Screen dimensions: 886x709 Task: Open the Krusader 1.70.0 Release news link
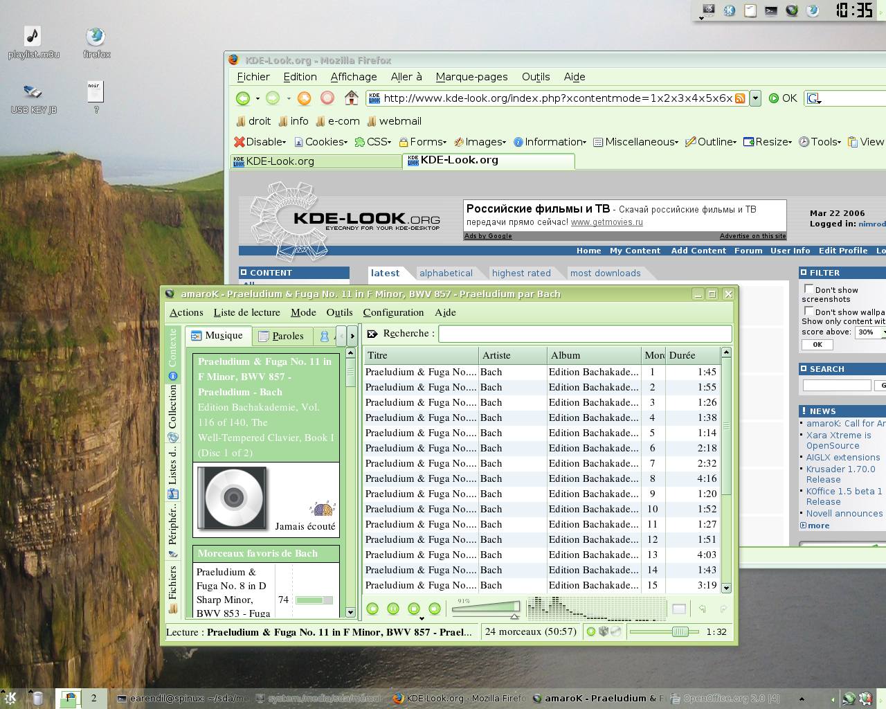(840, 474)
